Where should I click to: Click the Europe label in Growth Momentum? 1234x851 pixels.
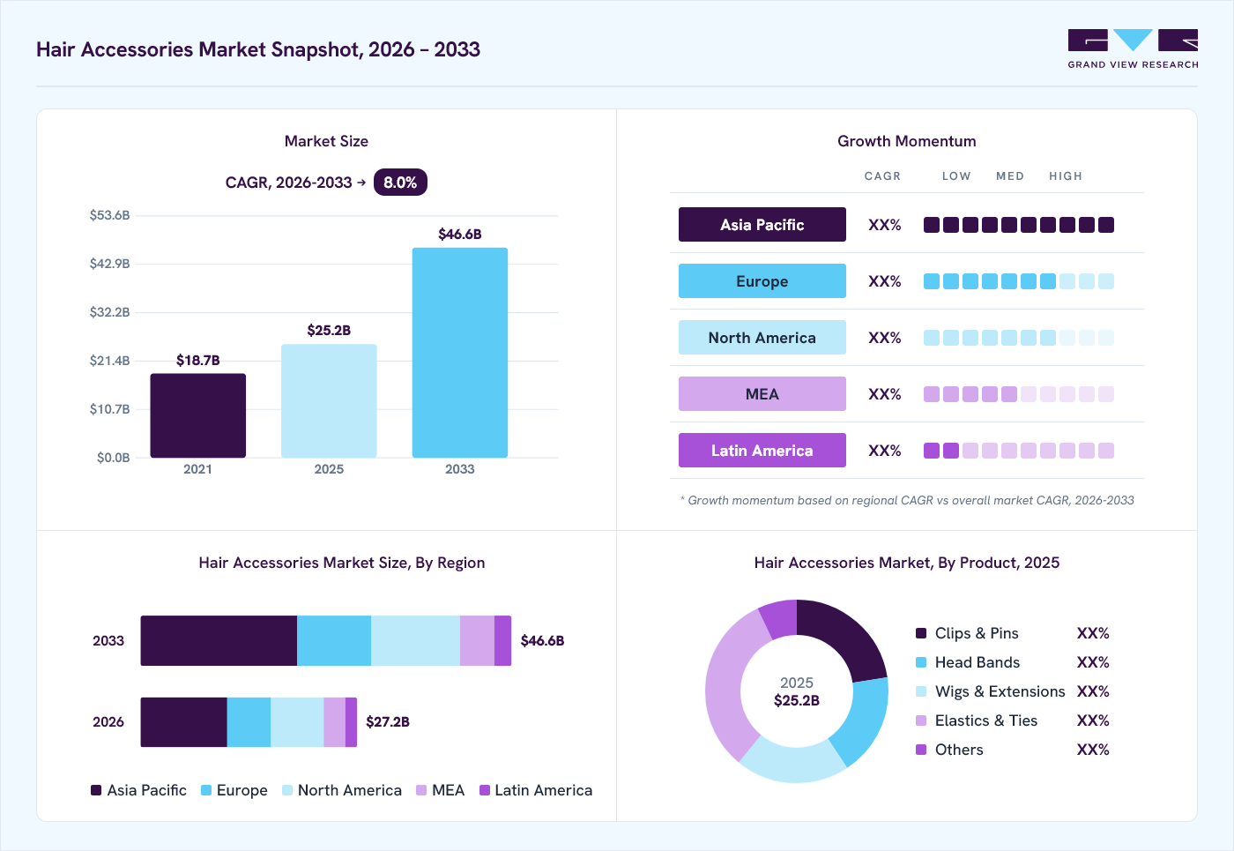coord(762,281)
